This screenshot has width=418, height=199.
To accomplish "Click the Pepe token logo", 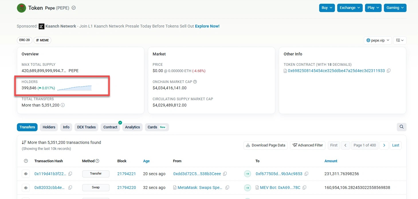I will click(21, 8).
